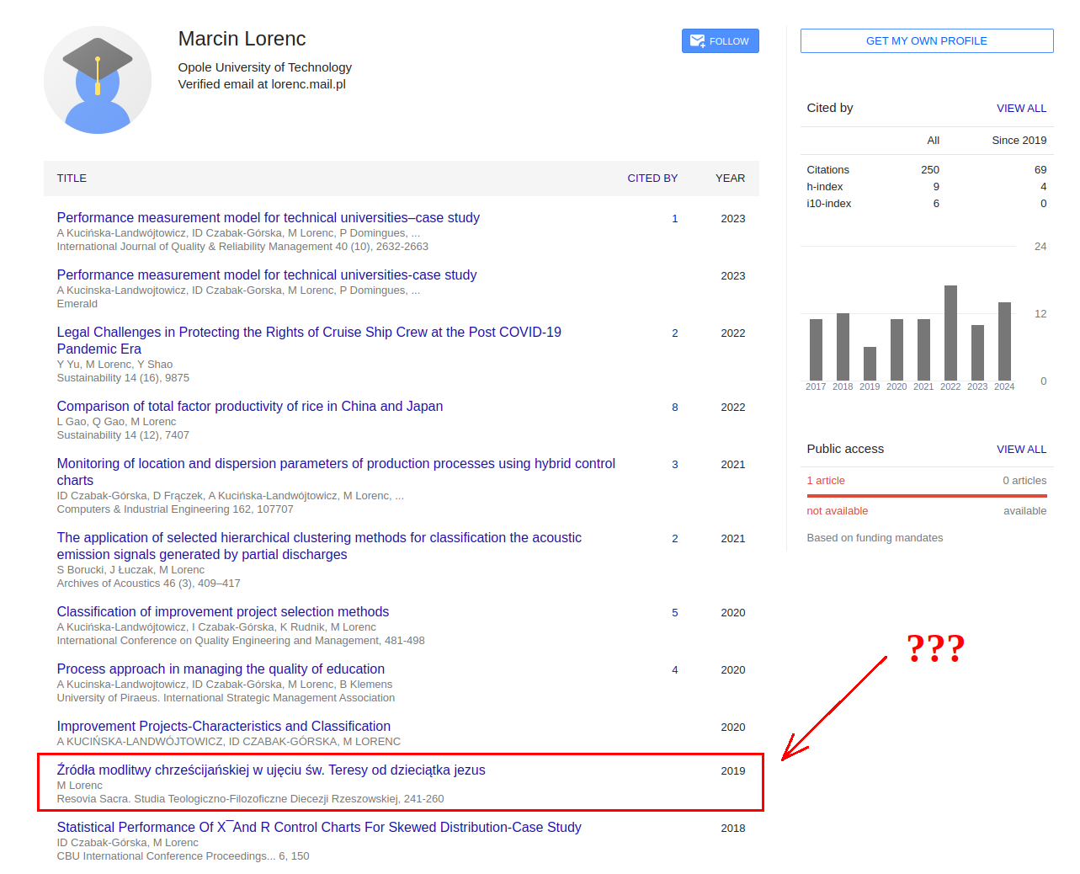Open the rice productivity China and Japan article
The height and width of the screenshot is (874, 1080).
point(249,407)
